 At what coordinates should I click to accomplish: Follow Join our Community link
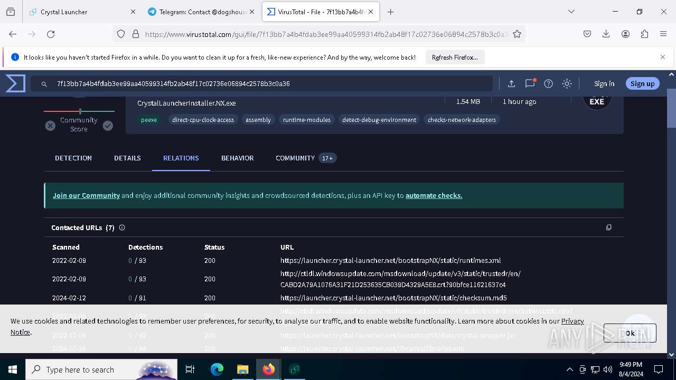click(86, 195)
